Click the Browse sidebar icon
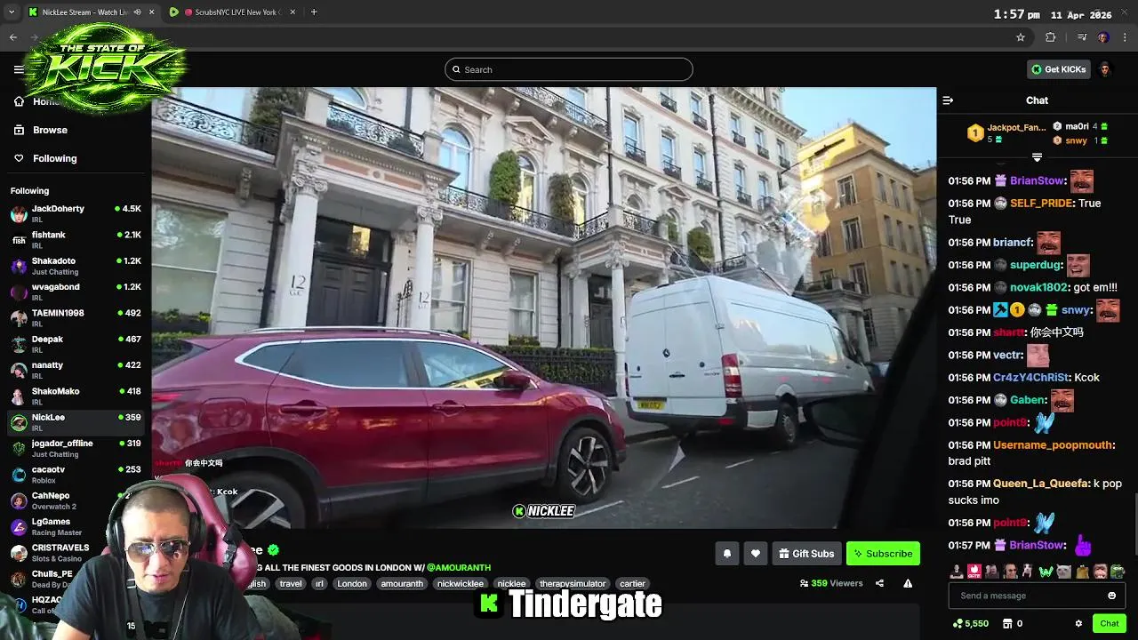The width and height of the screenshot is (1138, 640). point(19,130)
